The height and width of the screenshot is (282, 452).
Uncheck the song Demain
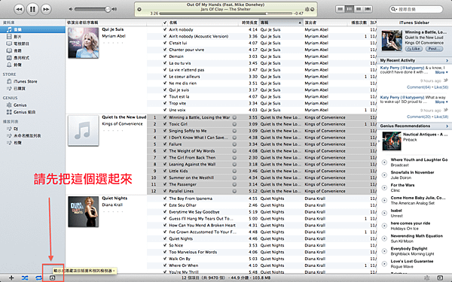[165, 56]
